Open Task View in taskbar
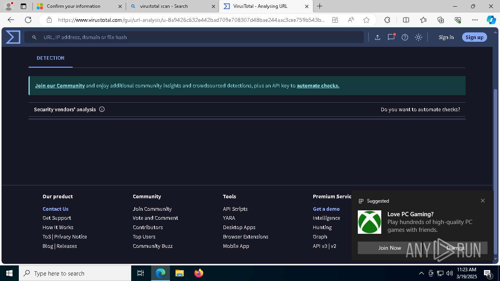 pyautogui.click(x=141, y=273)
